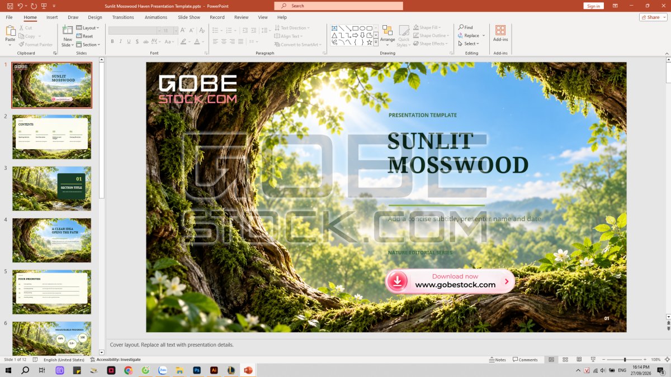Click the Help tab
The width and height of the screenshot is (671, 377).
(282, 17)
